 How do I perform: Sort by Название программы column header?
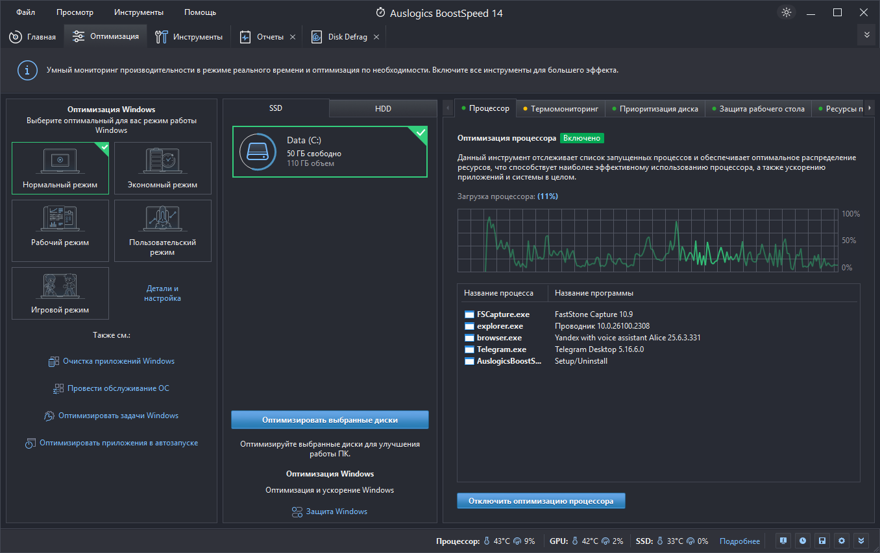point(594,293)
